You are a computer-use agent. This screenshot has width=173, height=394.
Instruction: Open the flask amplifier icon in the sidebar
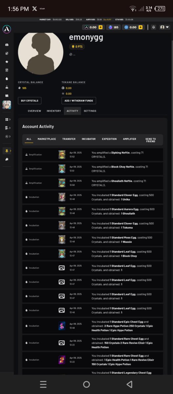(7, 87)
